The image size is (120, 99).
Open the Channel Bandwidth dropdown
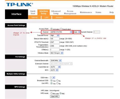[x=56, y=61]
